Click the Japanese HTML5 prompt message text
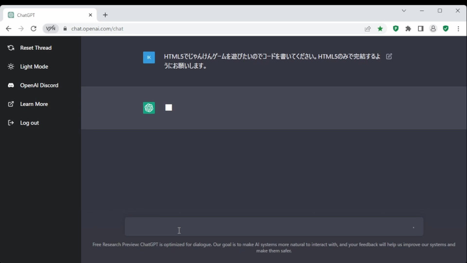Screen dimensions: 467x263 [x=272, y=61]
